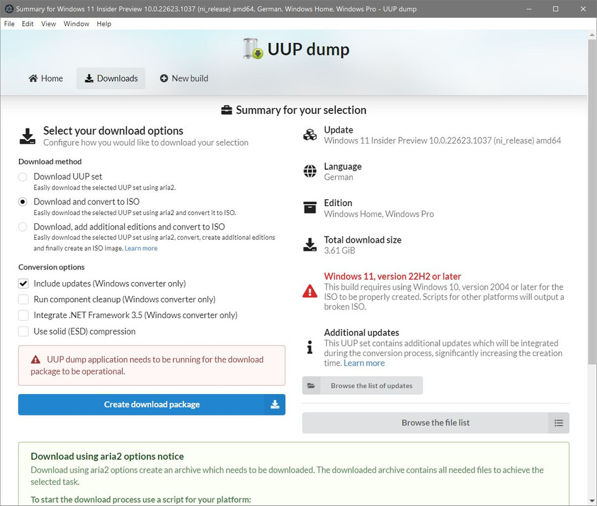Go to the Home navigation tab

pyautogui.click(x=46, y=78)
